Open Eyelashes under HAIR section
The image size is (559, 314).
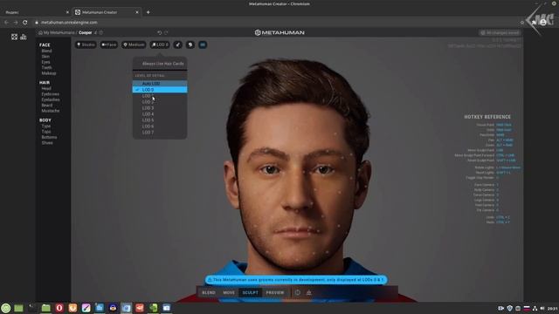pos(51,99)
